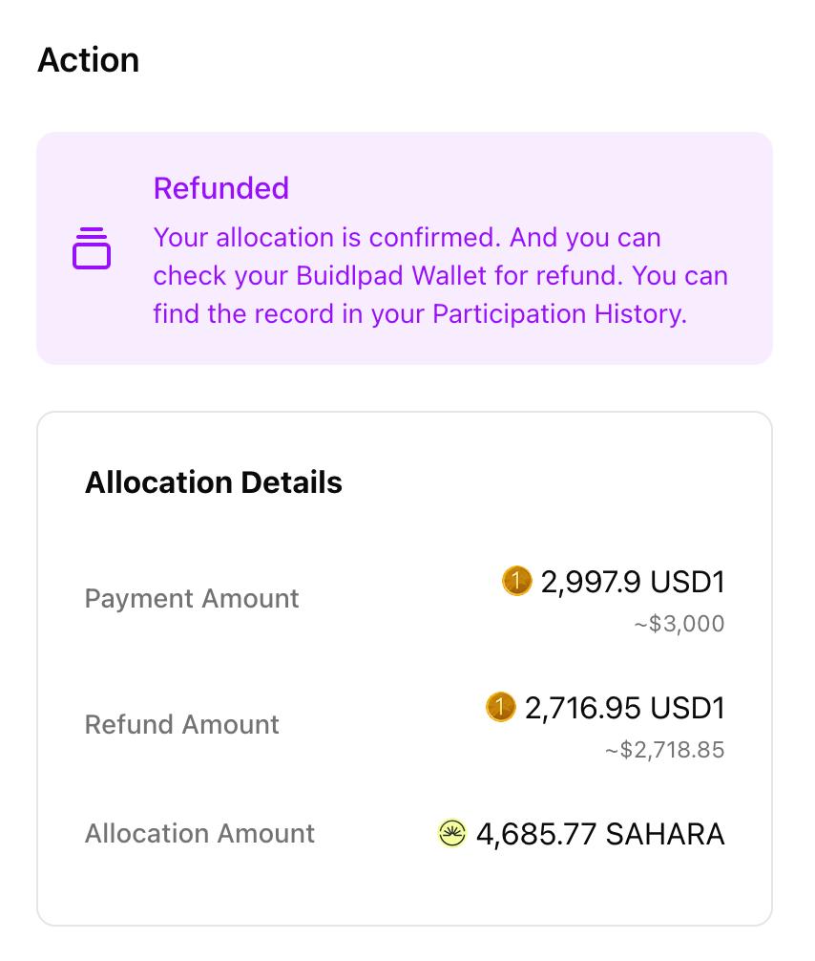Click the USD1 coin icon beside Payment Amount

(516, 581)
